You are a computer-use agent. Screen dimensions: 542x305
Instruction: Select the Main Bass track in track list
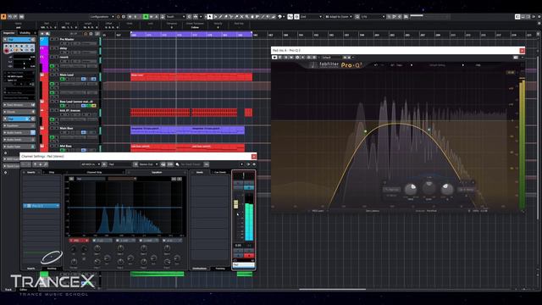click(66, 128)
